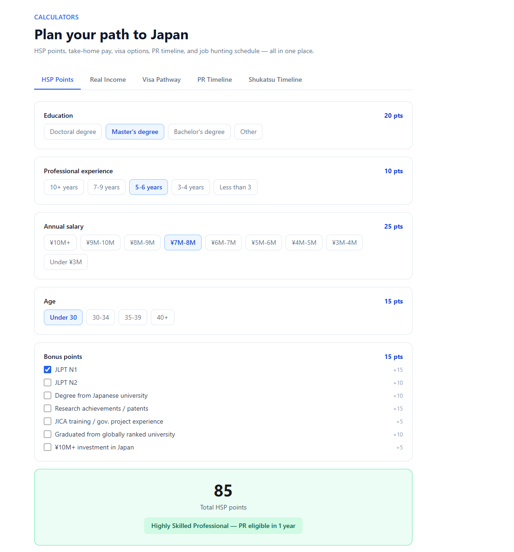This screenshot has width=514, height=552.
Task: Tick Research achievements / patents checkbox
Action: (48, 408)
